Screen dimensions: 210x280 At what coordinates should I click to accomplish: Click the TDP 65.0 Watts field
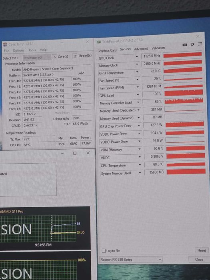click(82, 124)
